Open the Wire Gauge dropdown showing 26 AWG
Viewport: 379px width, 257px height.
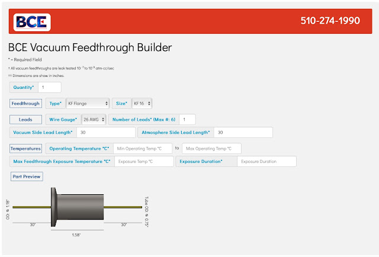coord(94,120)
